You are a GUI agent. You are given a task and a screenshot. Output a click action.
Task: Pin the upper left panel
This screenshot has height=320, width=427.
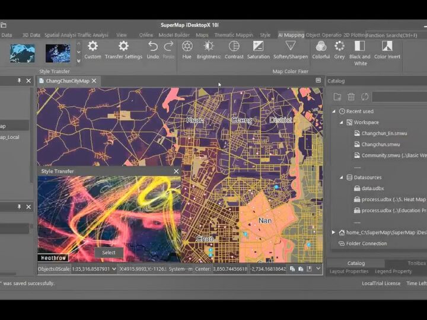[19, 81]
